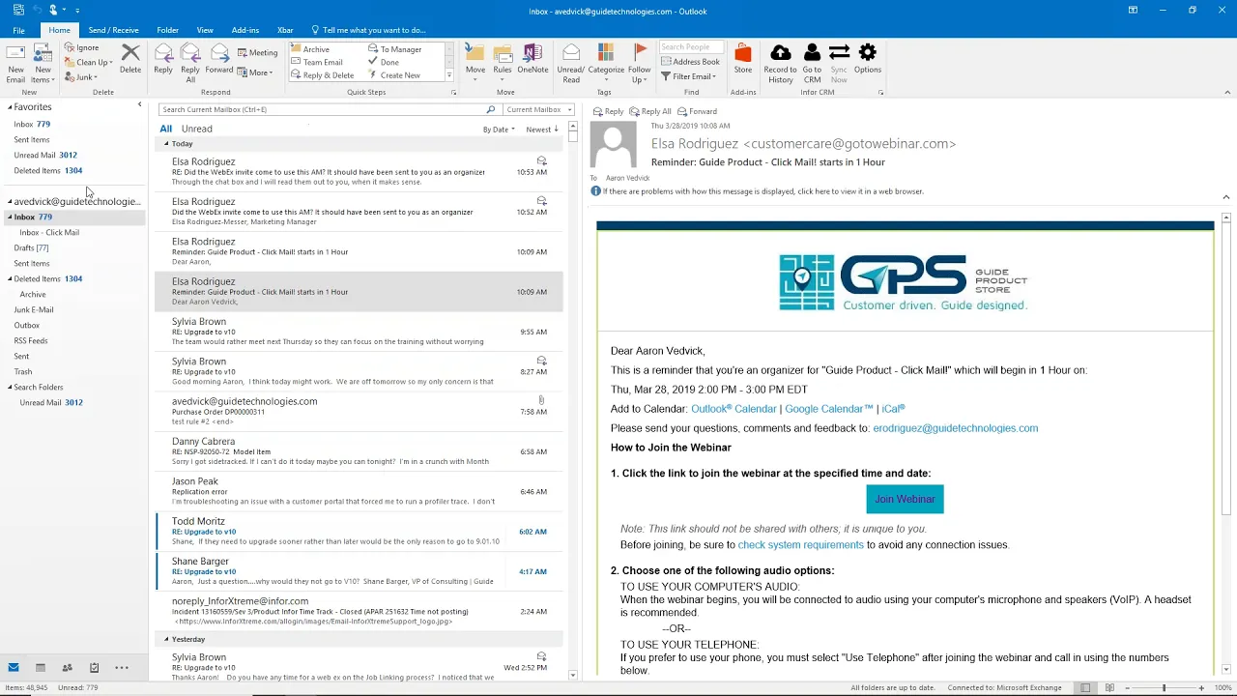The width and height of the screenshot is (1237, 696).
Task: Click Tell me what you want to do
Action: click(x=368, y=30)
